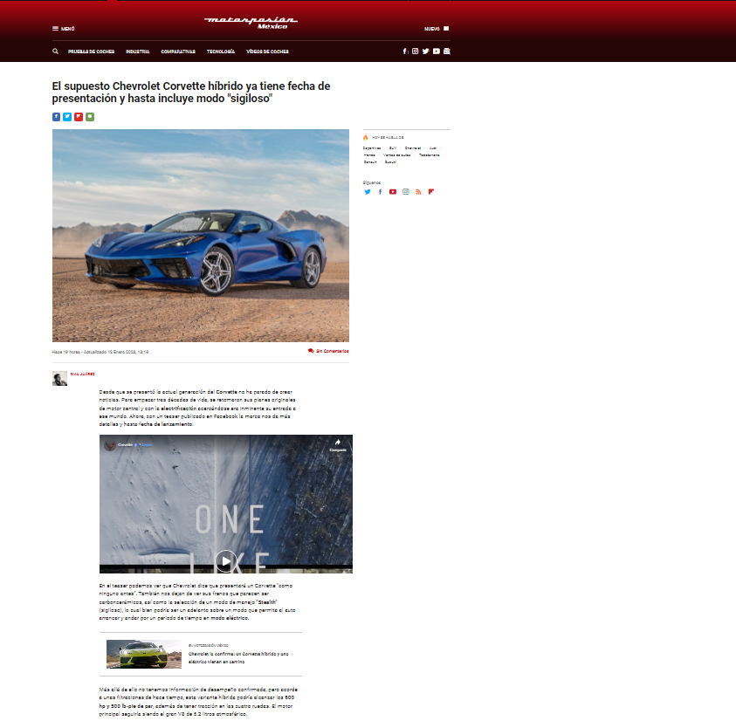Open Instagram icon in header bar

click(x=415, y=51)
